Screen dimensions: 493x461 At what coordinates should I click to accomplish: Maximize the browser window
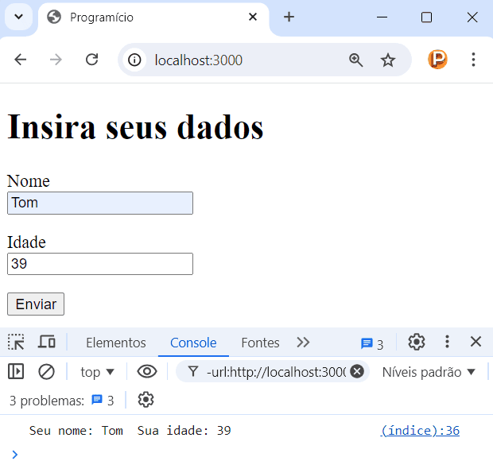coord(426,17)
